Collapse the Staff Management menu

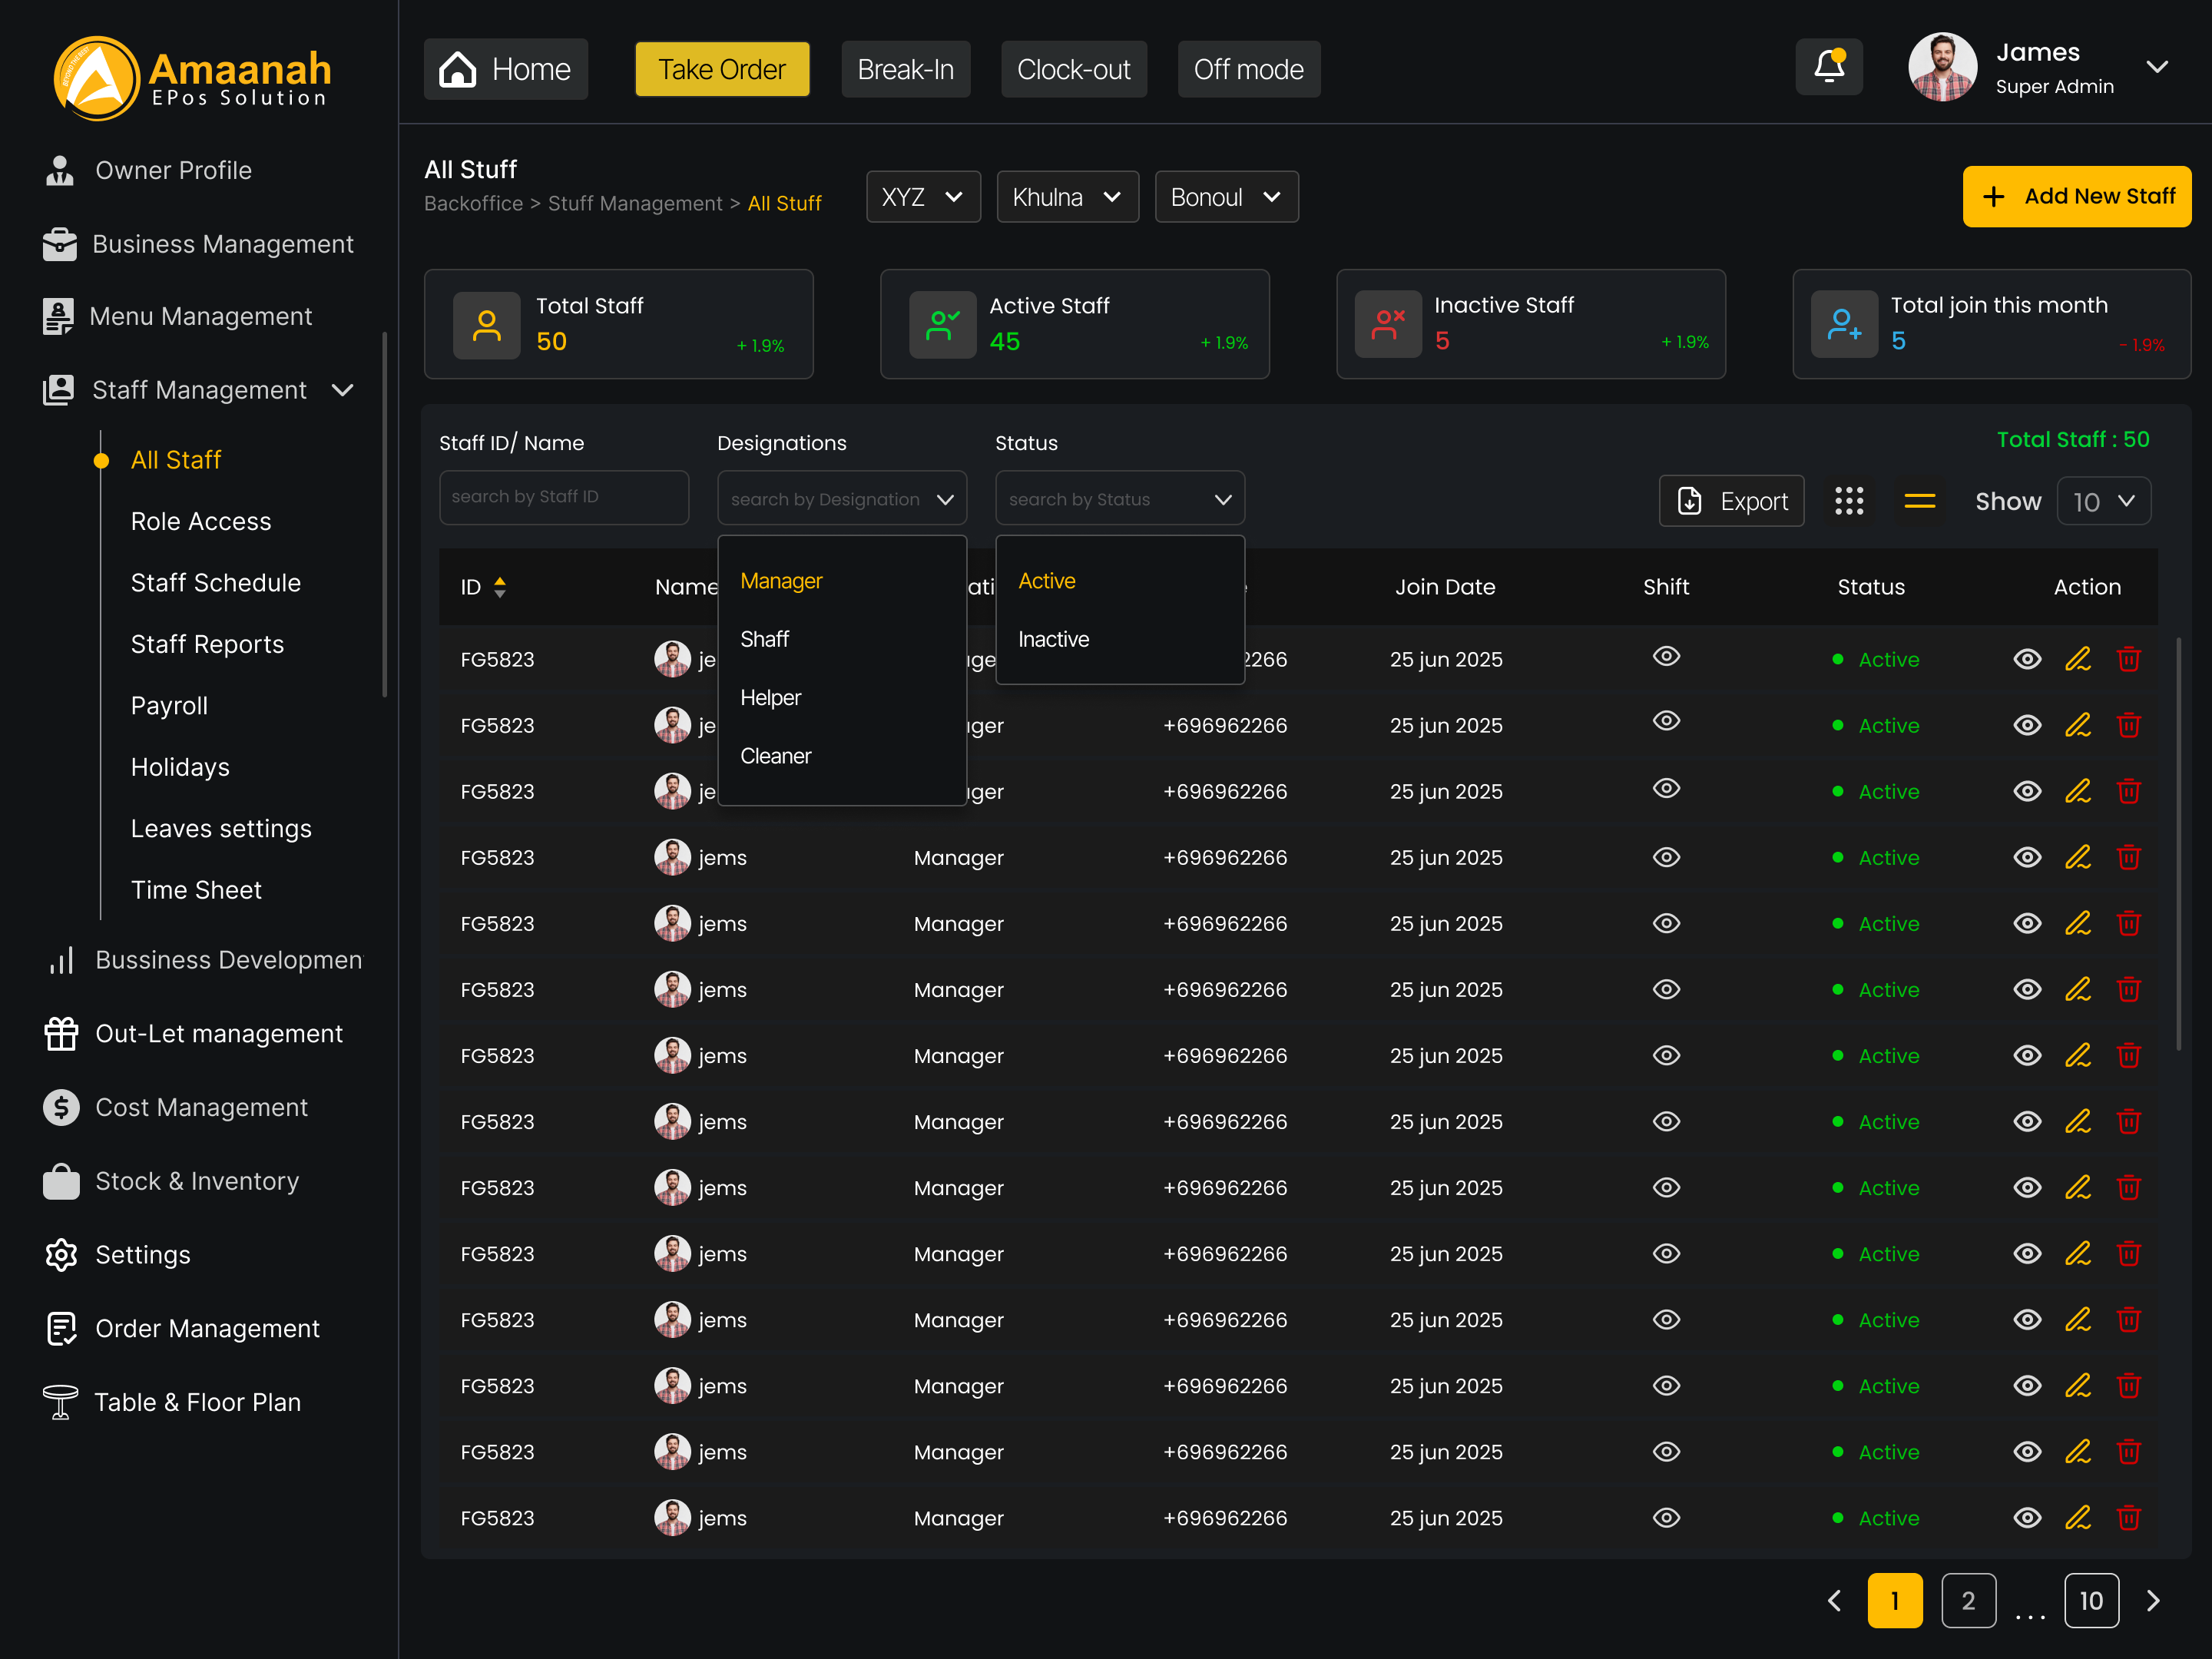tap(343, 390)
